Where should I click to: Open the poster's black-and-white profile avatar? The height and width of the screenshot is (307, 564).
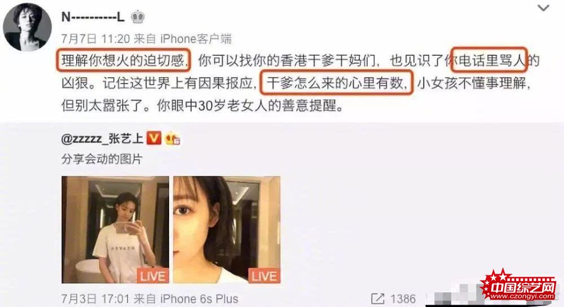click(x=27, y=27)
